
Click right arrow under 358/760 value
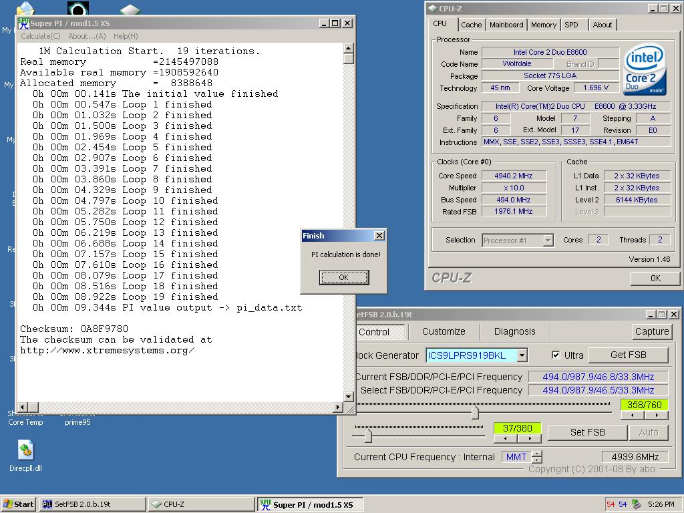click(x=657, y=415)
